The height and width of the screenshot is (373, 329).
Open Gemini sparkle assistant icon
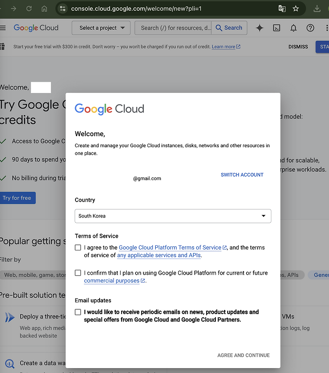click(260, 28)
